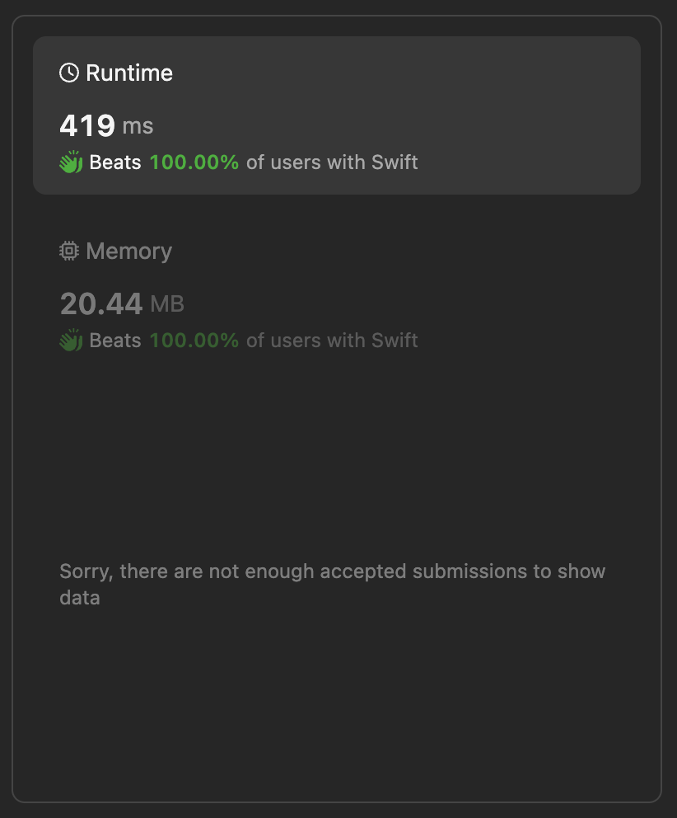Click the word Beats in Runtime card

[x=115, y=162]
